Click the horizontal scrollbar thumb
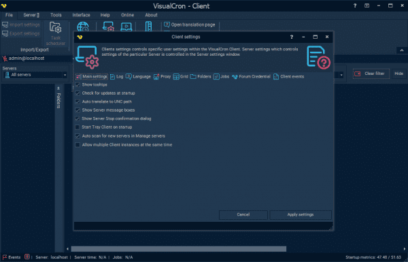 178,249
